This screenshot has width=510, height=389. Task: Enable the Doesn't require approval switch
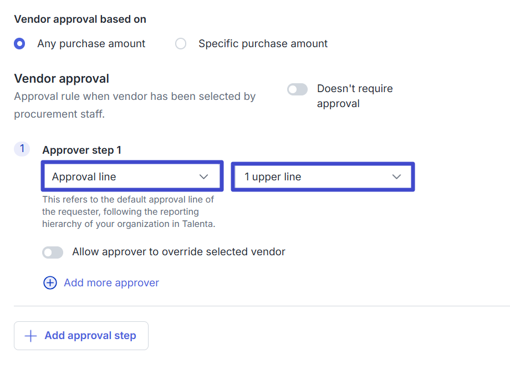coord(297,89)
